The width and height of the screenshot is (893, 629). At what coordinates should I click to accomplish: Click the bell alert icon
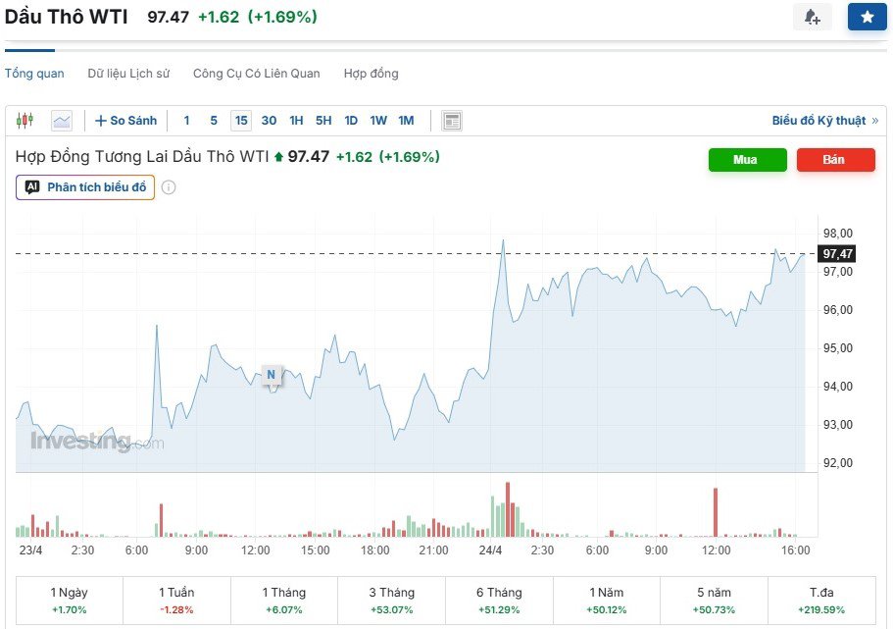point(812,18)
